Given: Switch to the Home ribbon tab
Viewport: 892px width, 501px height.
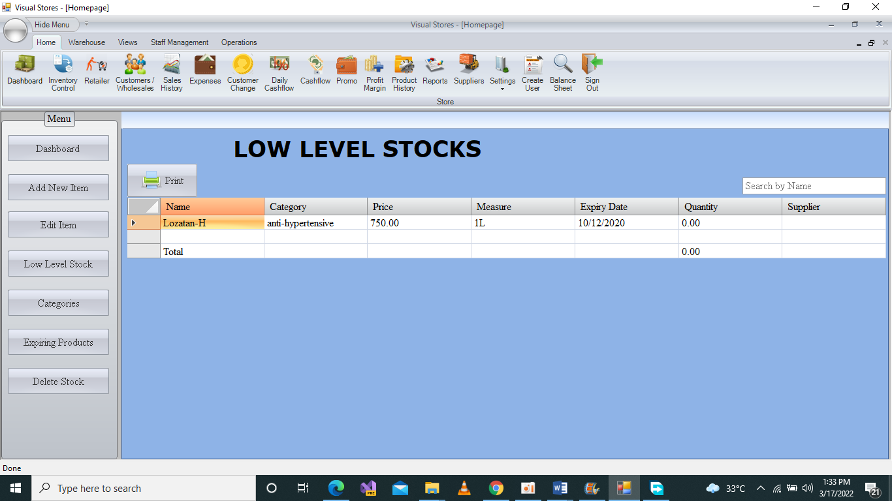Looking at the screenshot, I should (46, 42).
